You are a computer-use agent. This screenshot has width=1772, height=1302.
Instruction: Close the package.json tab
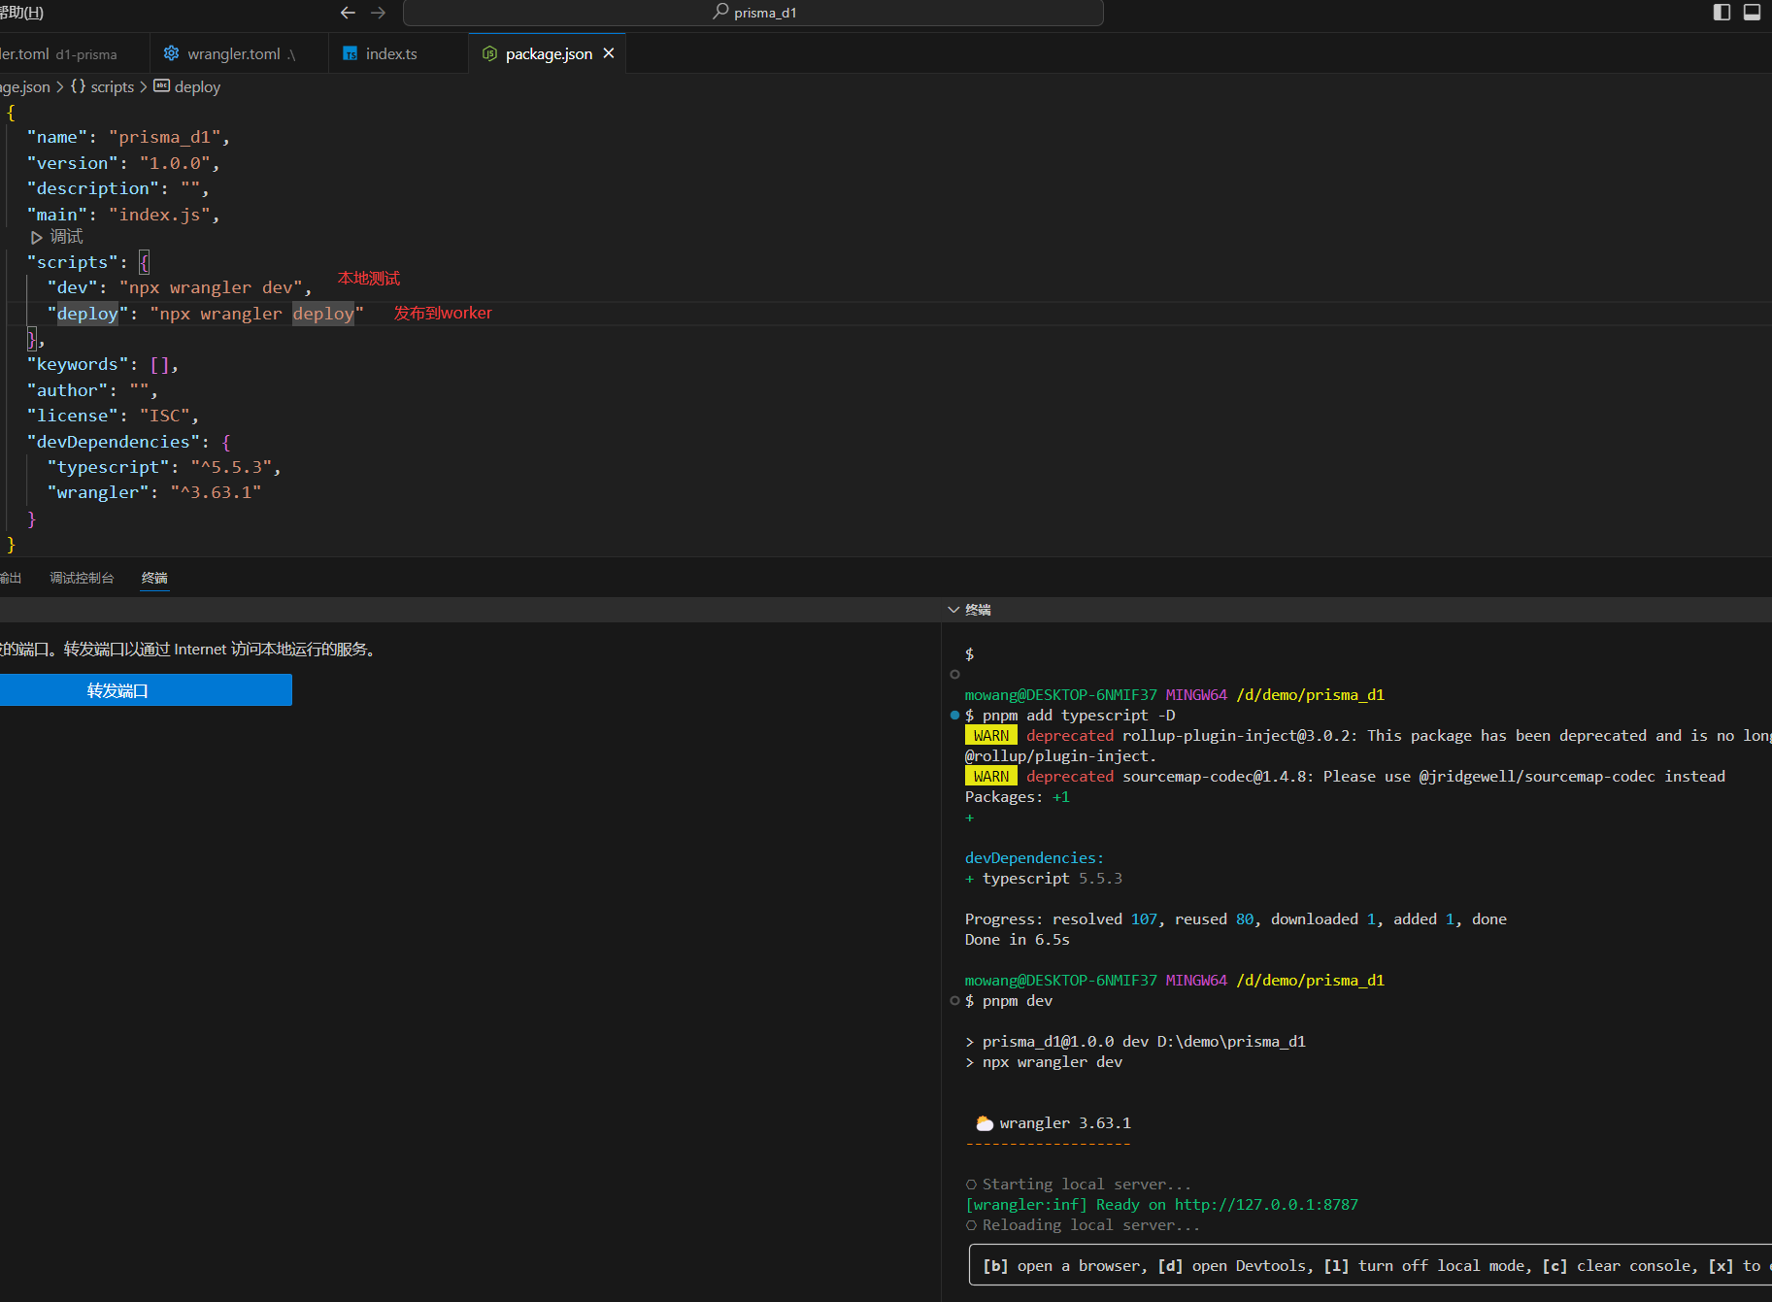coord(609,53)
